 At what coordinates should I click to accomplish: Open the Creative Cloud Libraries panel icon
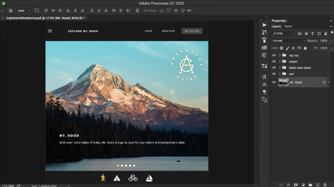pyautogui.click(x=264, y=47)
